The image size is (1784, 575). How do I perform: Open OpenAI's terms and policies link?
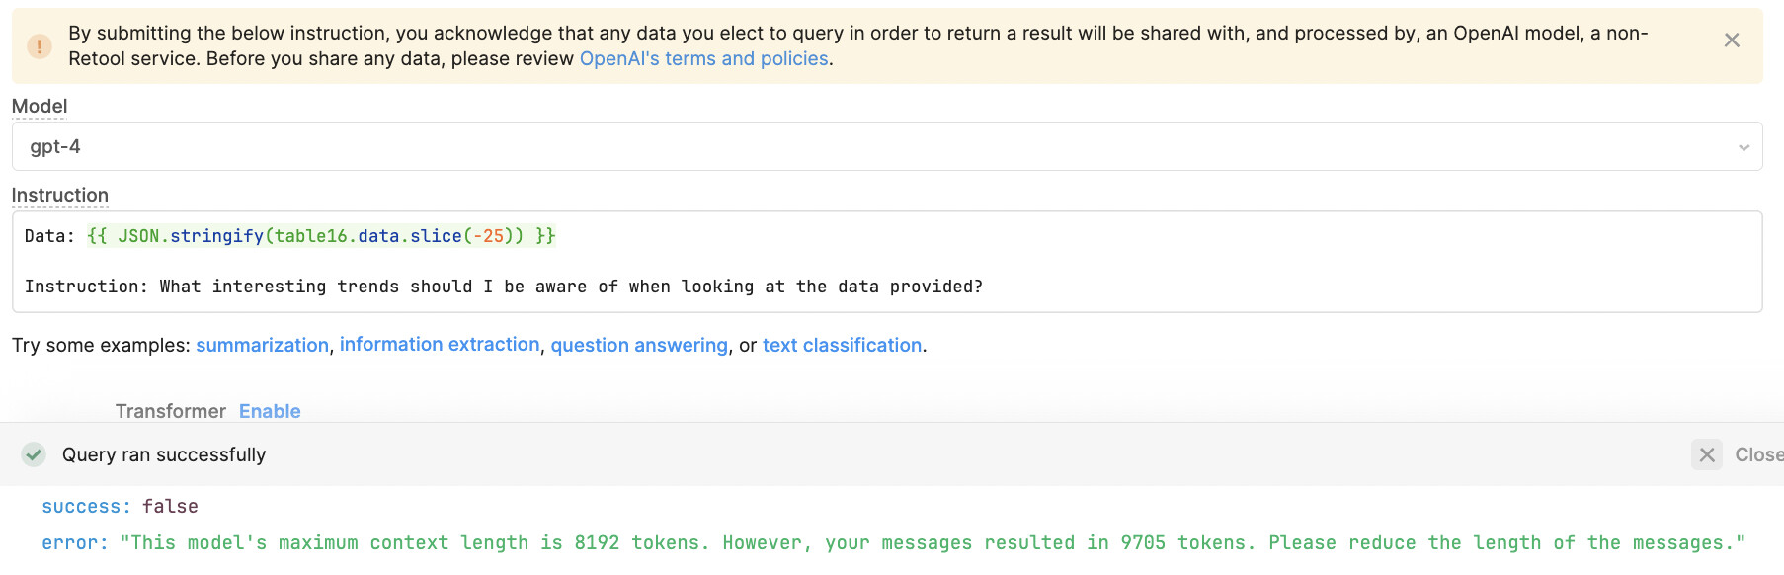click(703, 59)
